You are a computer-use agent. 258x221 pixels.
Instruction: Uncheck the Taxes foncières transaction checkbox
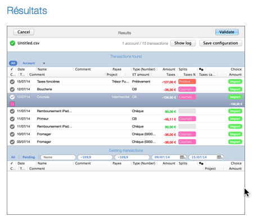12,82
